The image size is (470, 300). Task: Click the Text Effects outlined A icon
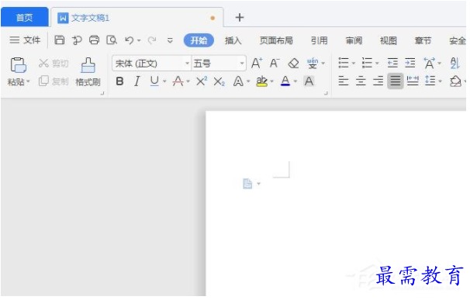[238, 81]
